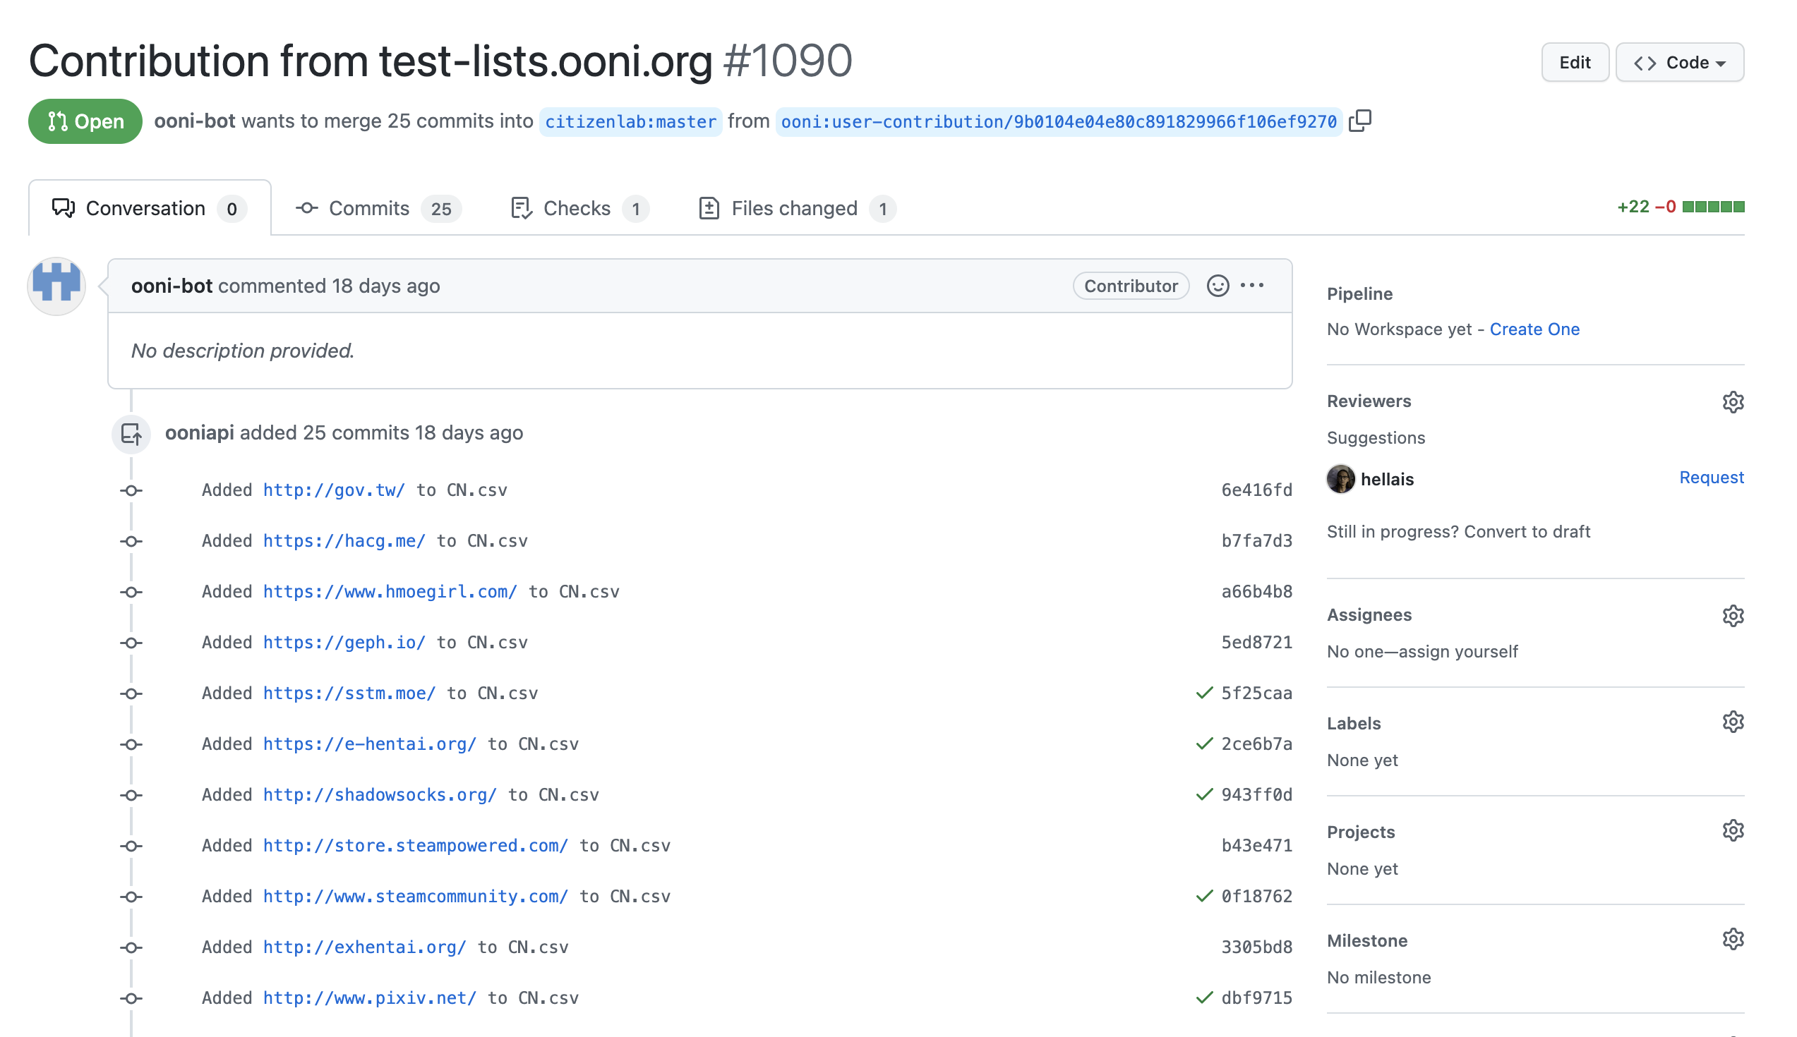
Task: Open commit hash b43e471
Action: point(1256,845)
